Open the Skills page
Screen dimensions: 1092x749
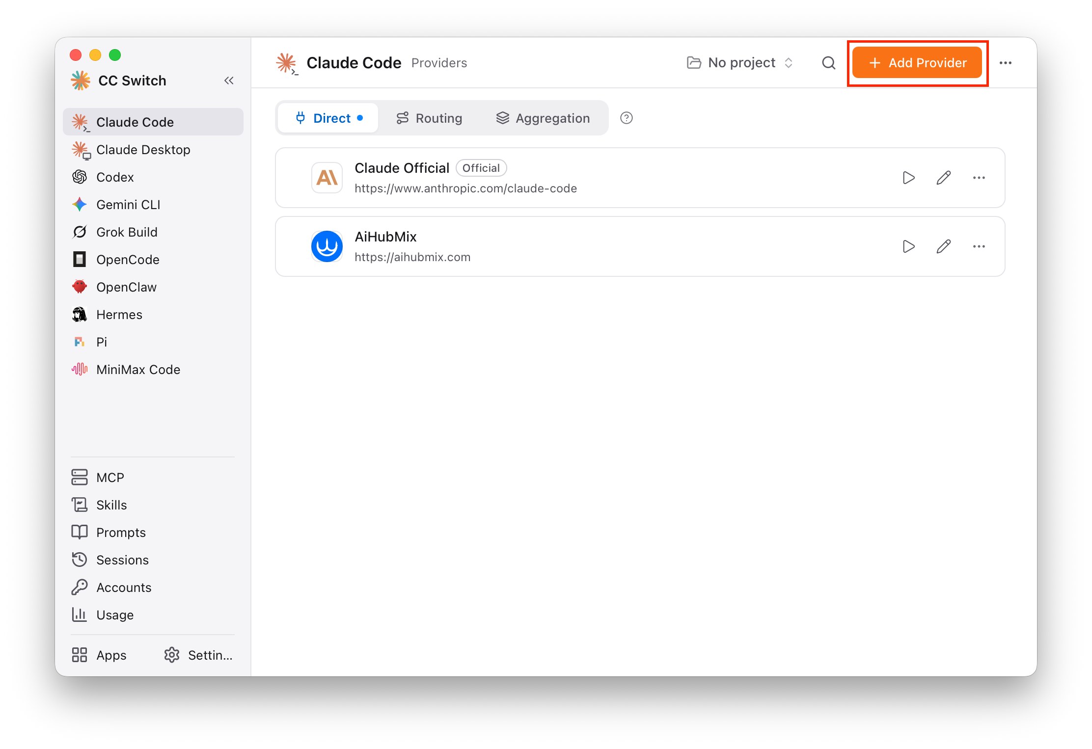click(153, 505)
